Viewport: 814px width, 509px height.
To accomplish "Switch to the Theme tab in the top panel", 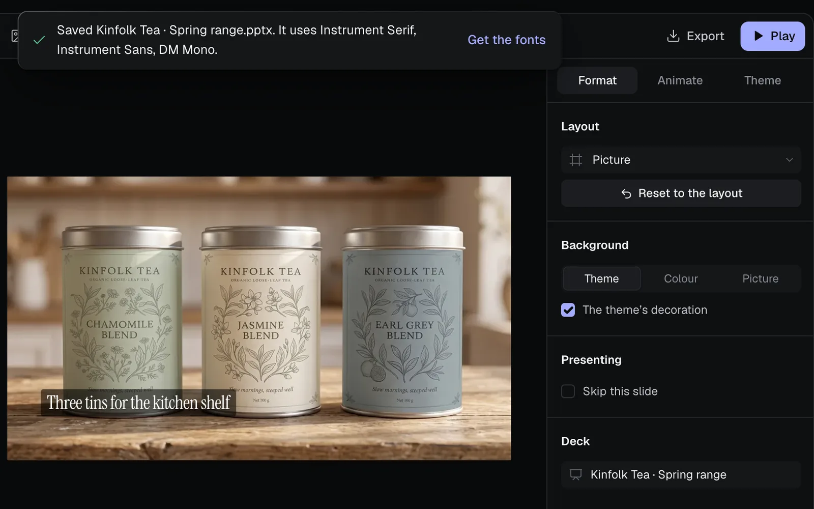I will [x=762, y=80].
